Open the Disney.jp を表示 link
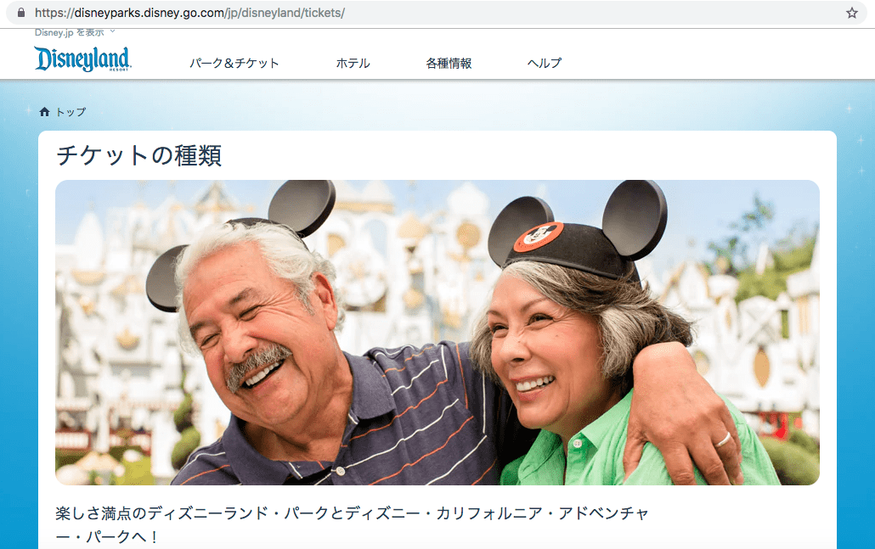The height and width of the screenshot is (549, 875). click(x=66, y=31)
